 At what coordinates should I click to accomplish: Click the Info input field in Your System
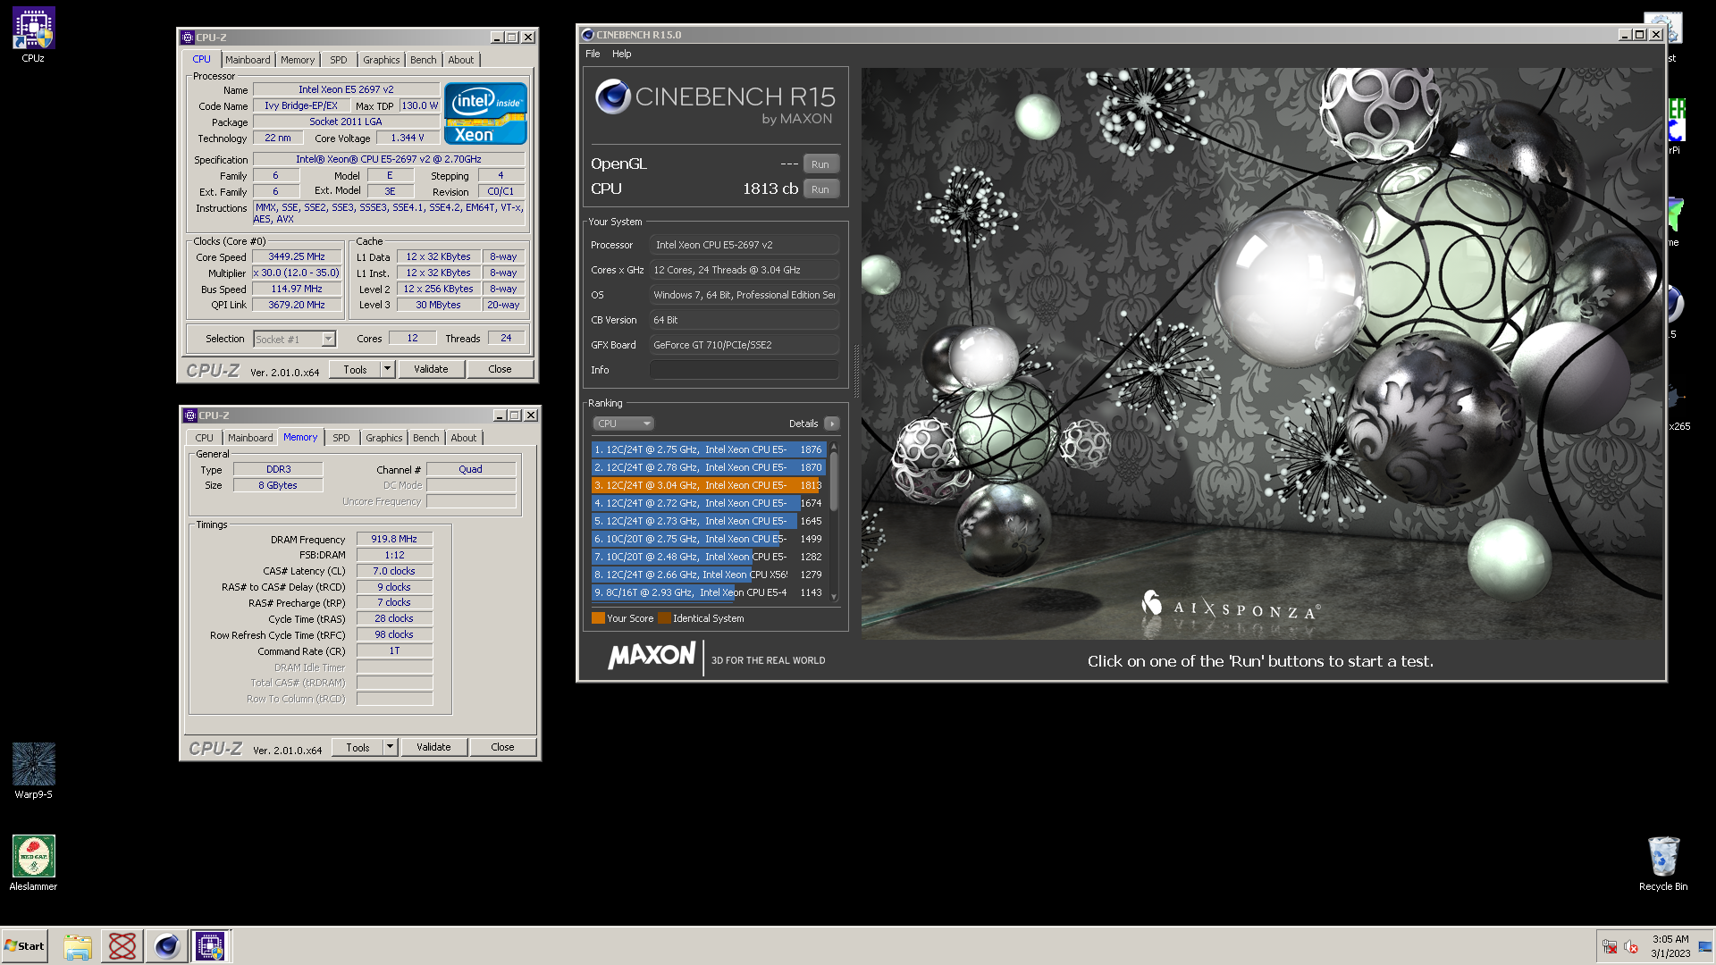tap(744, 370)
